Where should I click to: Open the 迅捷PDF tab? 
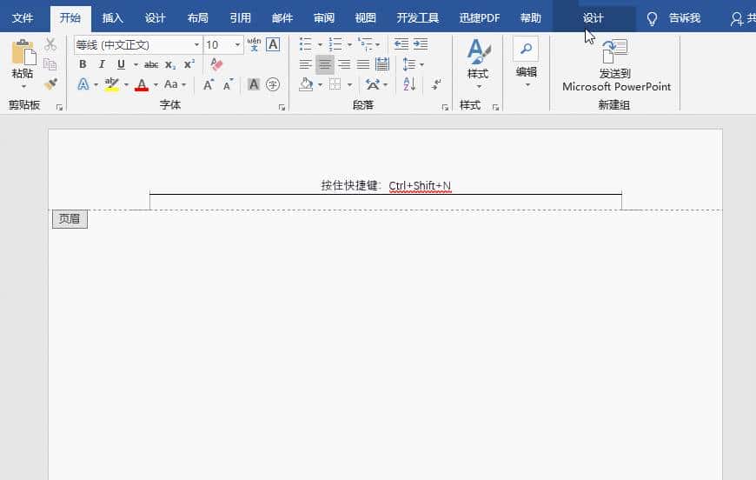click(480, 18)
